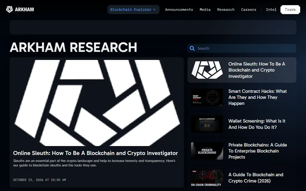Open the Intel nav link
The height and width of the screenshot is (191, 306).
click(271, 9)
